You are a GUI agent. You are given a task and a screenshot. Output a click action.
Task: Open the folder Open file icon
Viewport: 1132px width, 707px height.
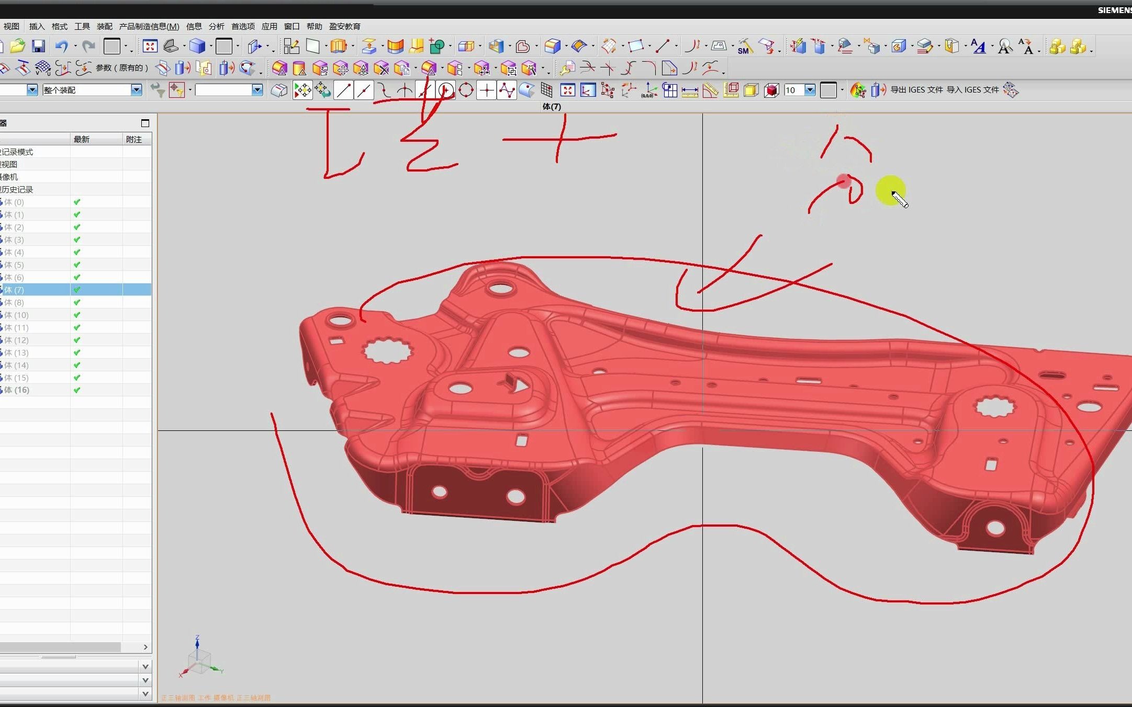tap(17, 46)
